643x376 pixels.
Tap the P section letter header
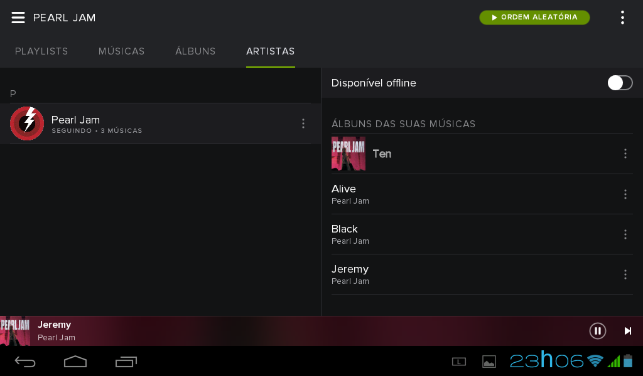point(13,94)
